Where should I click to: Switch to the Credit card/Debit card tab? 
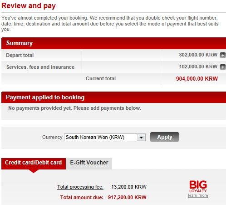pos(34,164)
